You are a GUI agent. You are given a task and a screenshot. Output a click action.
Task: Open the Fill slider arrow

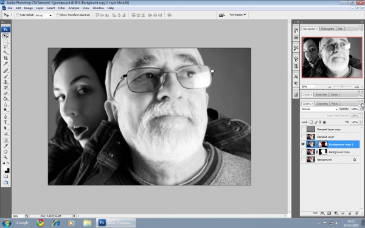point(361,122)
